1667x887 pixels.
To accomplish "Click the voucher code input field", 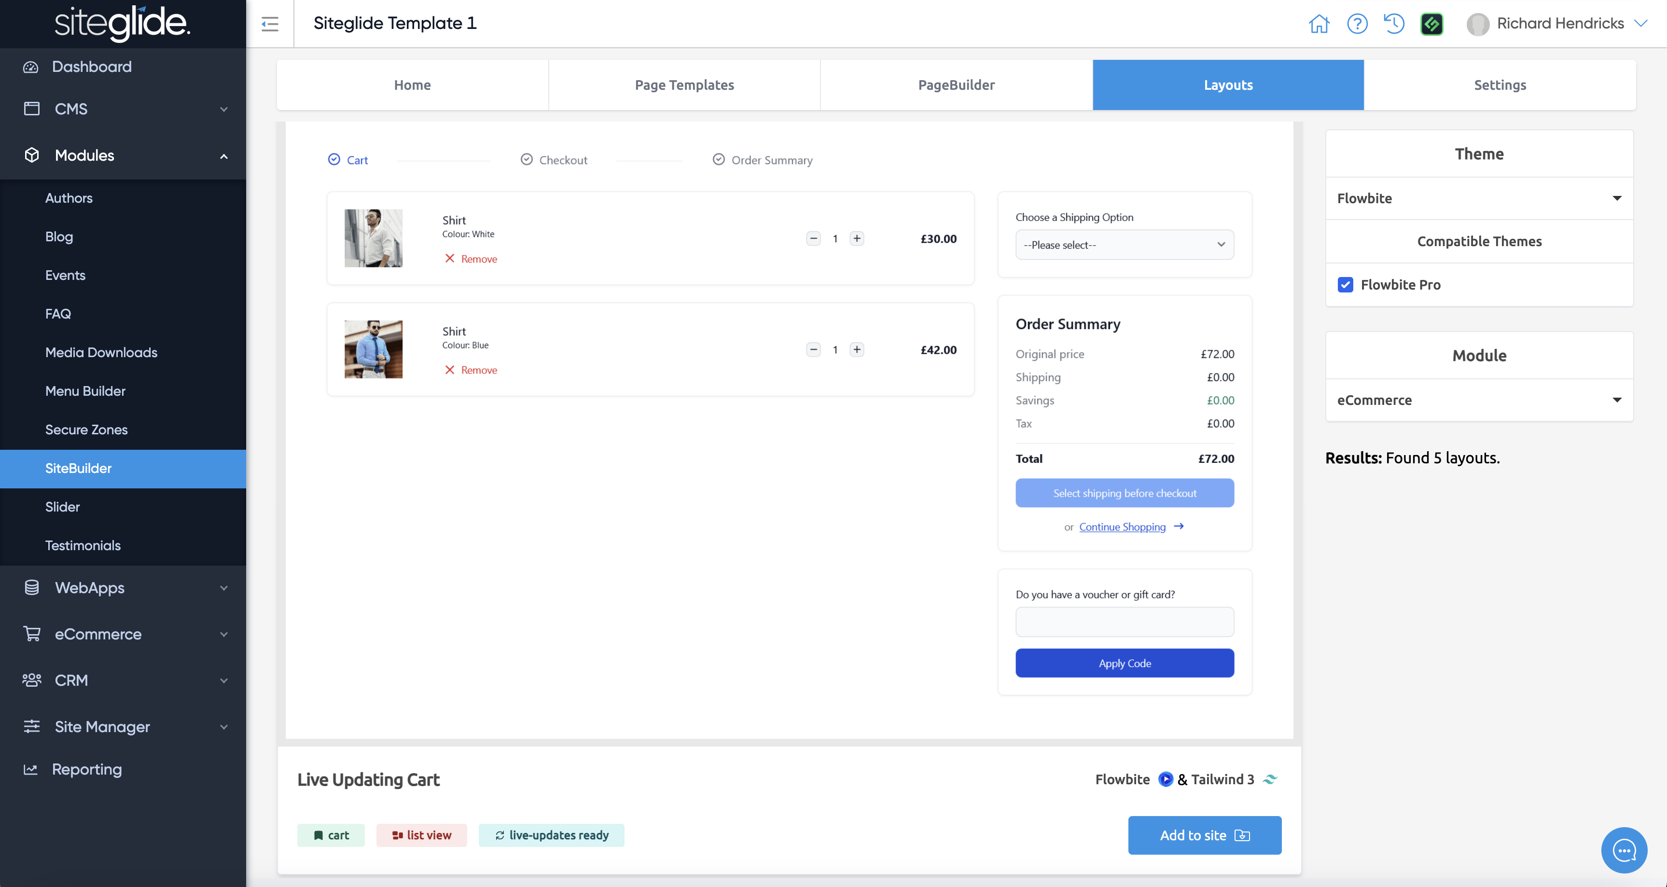I will click(x=1124, y=622).
